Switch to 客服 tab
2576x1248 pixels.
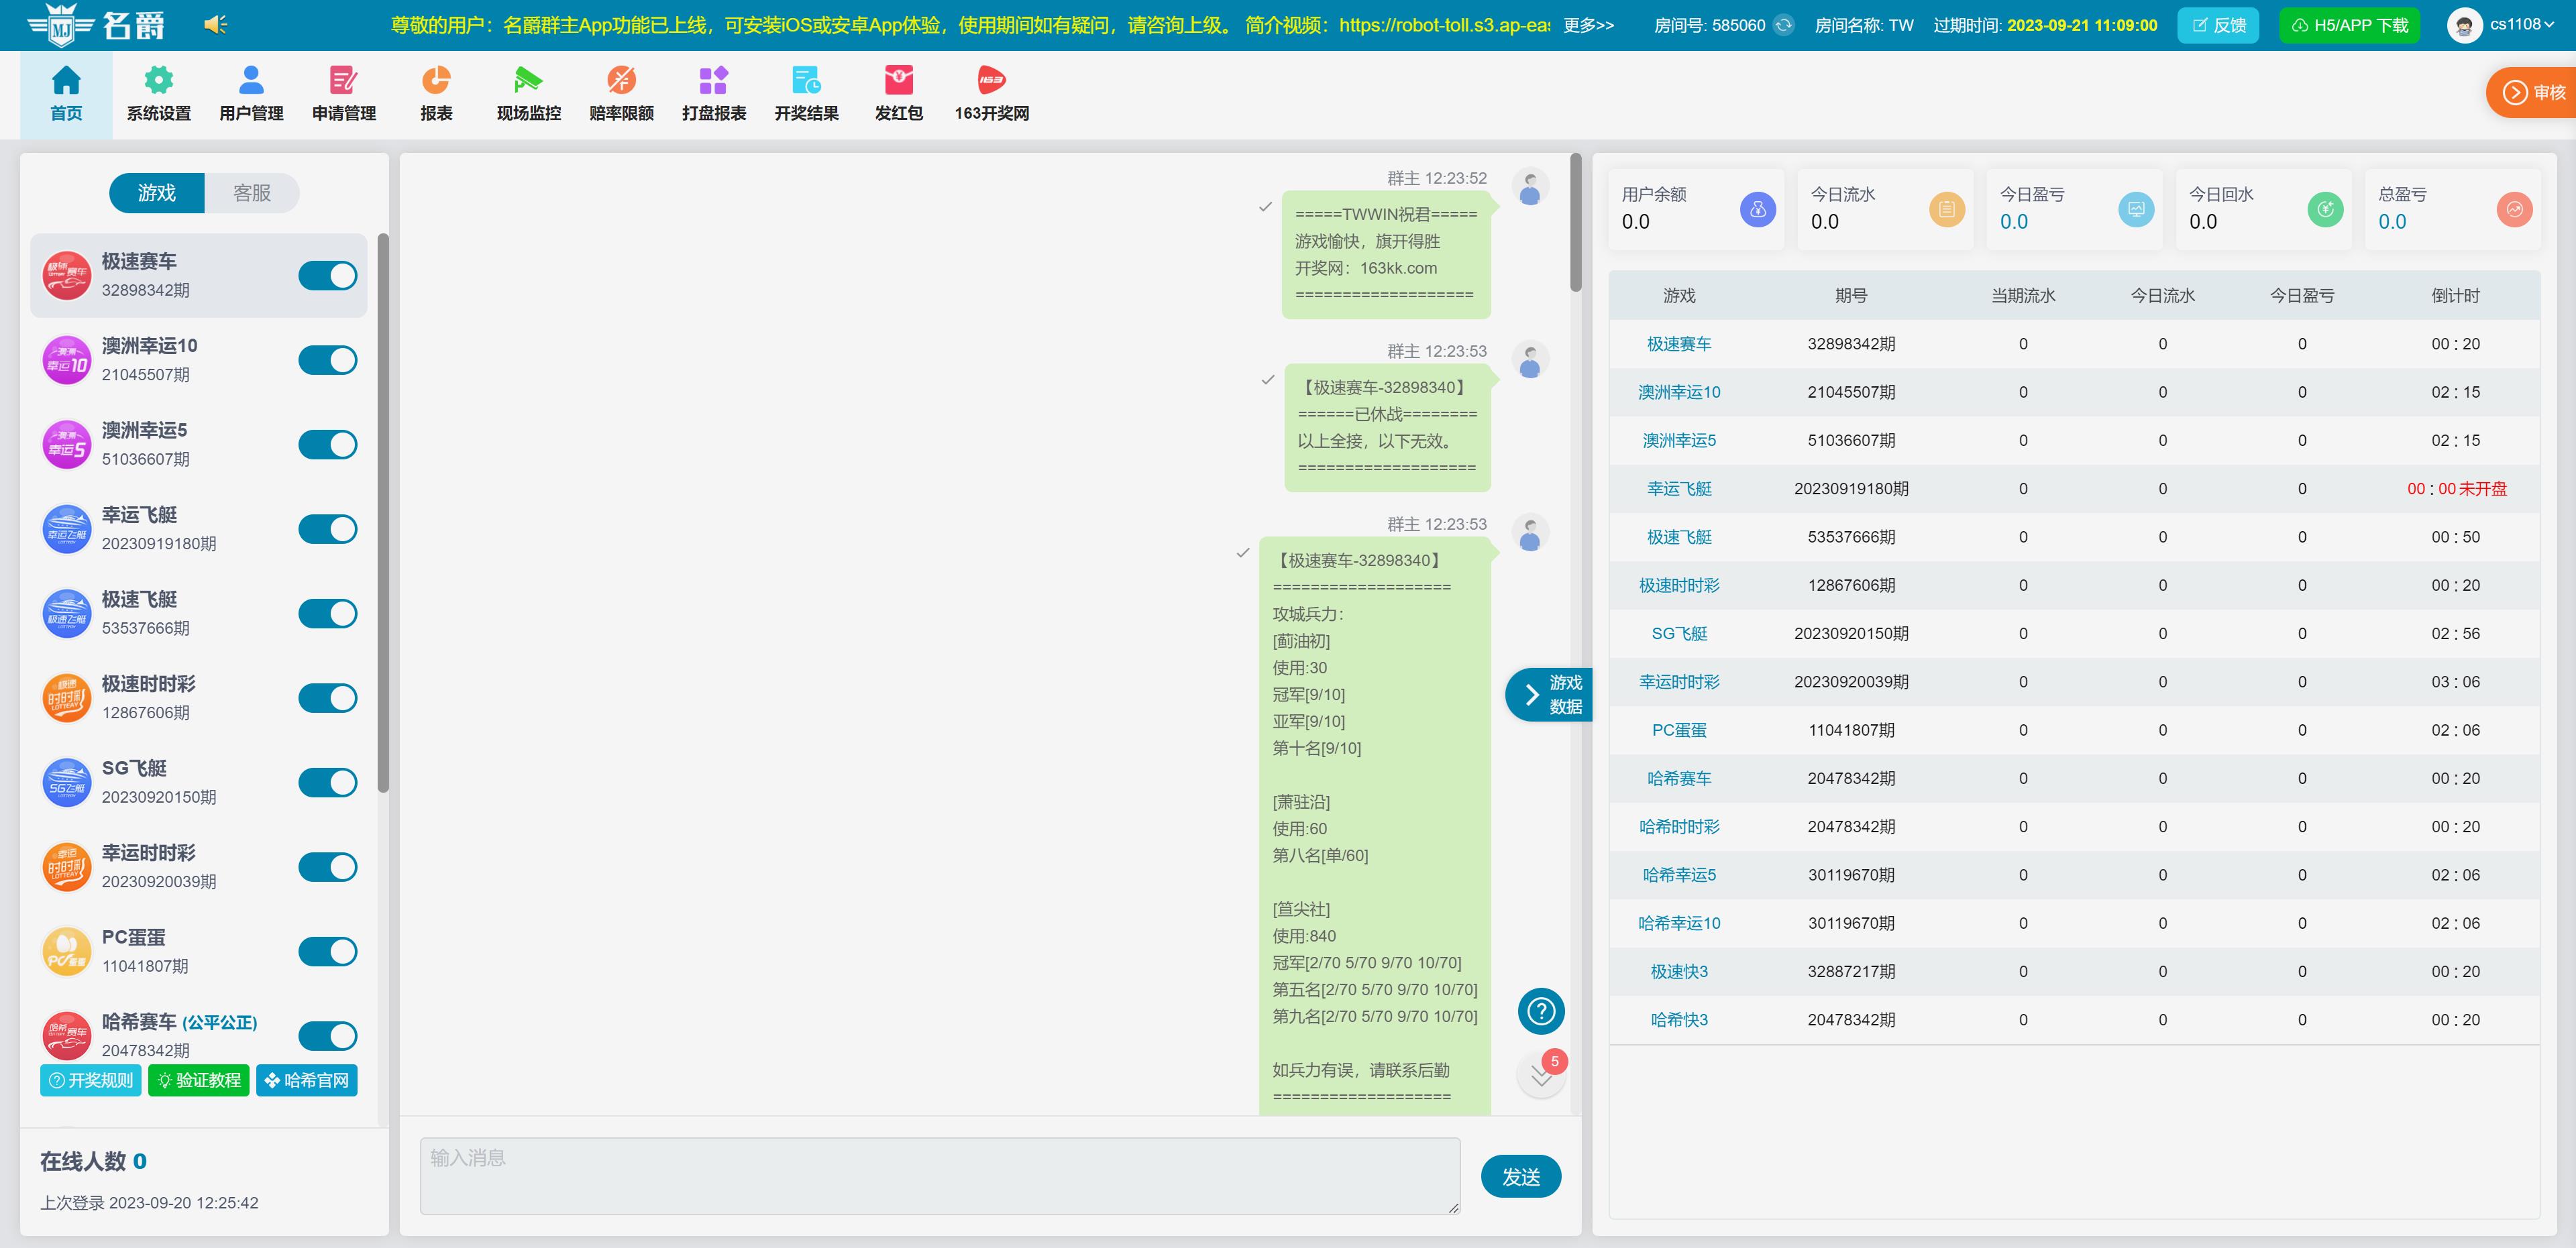252,193
